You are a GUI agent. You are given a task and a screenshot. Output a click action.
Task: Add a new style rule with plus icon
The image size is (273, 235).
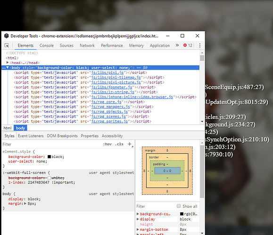[x=129, y=144]
